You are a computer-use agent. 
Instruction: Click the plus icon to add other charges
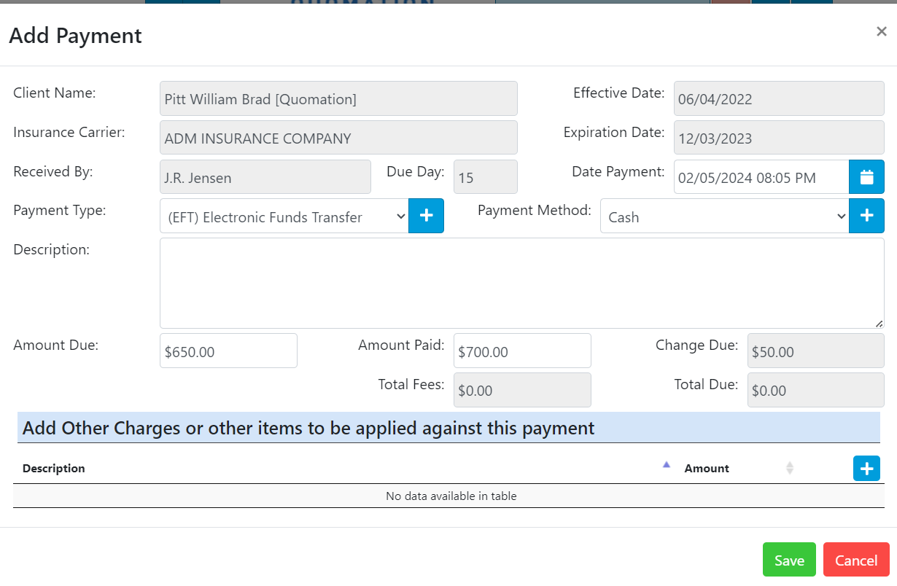point(866,468)
